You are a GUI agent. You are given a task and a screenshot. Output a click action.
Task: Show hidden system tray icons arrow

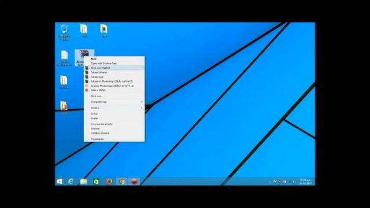pos(270,181)
